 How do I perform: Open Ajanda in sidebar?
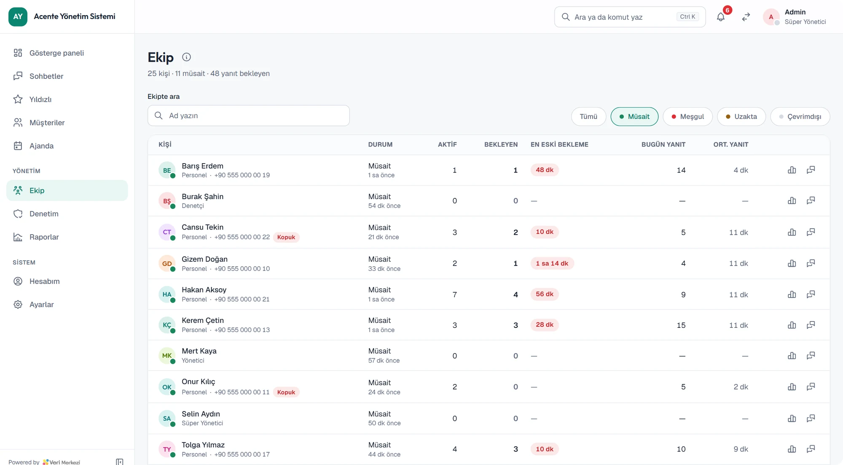[67, 146]
